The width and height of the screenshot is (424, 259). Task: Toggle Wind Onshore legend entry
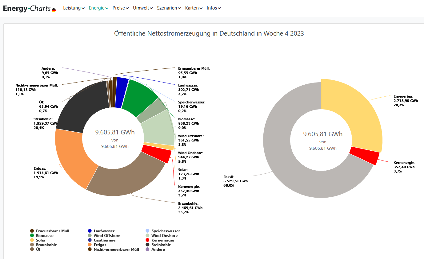[162, 235]
